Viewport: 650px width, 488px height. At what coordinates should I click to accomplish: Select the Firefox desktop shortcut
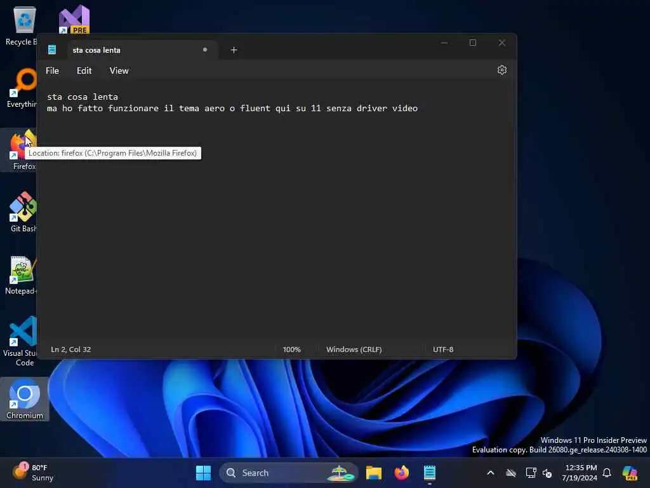pos(19,150)
